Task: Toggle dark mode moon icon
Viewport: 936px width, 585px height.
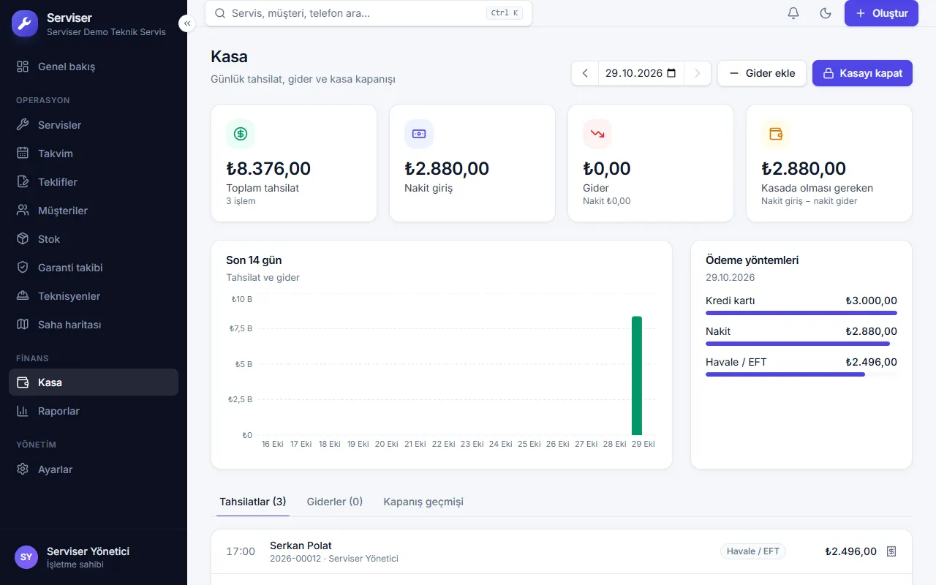Action: pyautogui.click(x=826, y=13)
